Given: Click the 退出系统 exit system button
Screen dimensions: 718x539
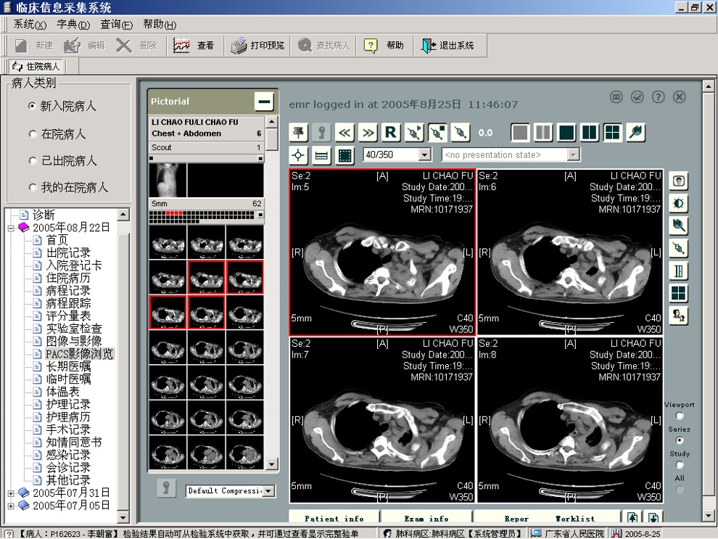Looking at the screenshot, I should [x=447, y=45].
